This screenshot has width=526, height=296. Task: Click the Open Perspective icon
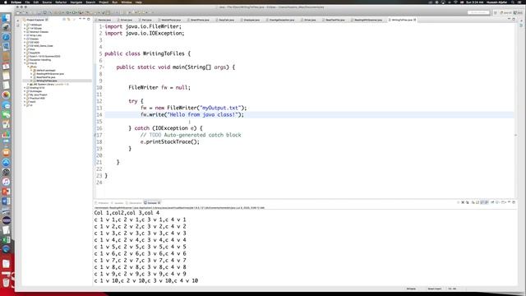[495, 12]
